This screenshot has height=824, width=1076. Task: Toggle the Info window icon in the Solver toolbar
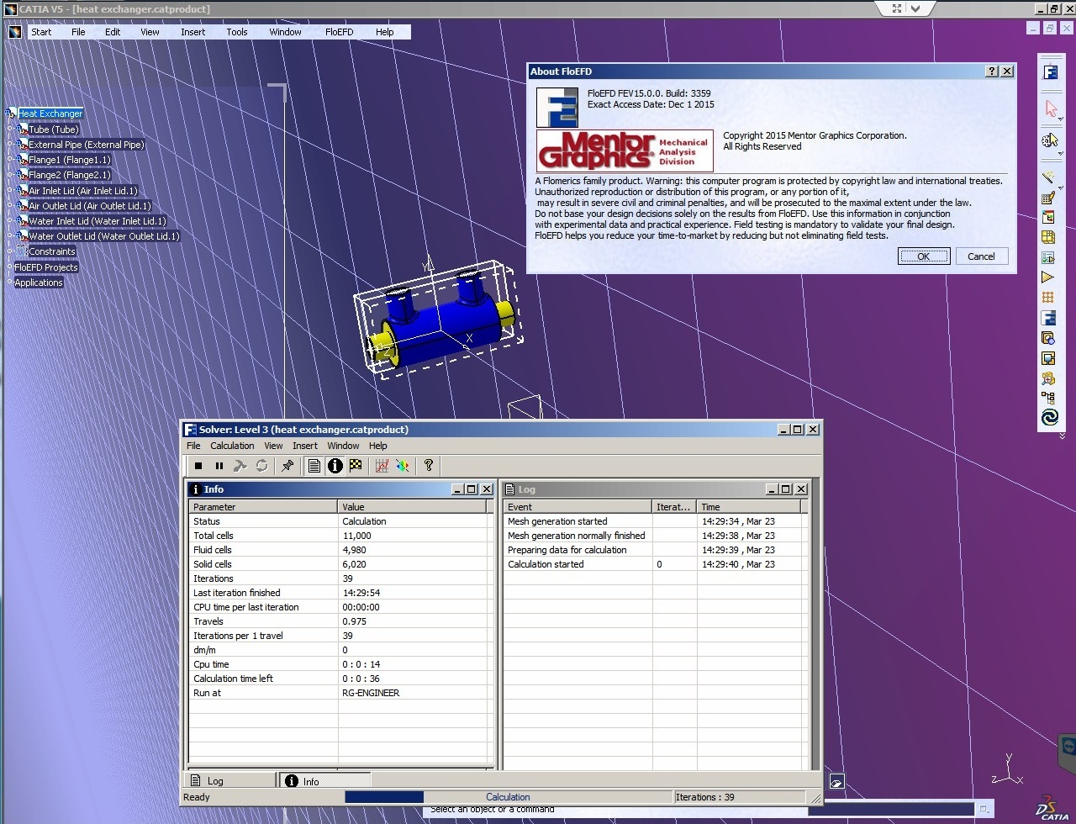click(335, 466)
